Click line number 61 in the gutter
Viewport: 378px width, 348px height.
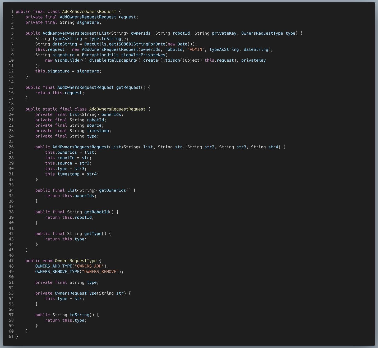11,337
